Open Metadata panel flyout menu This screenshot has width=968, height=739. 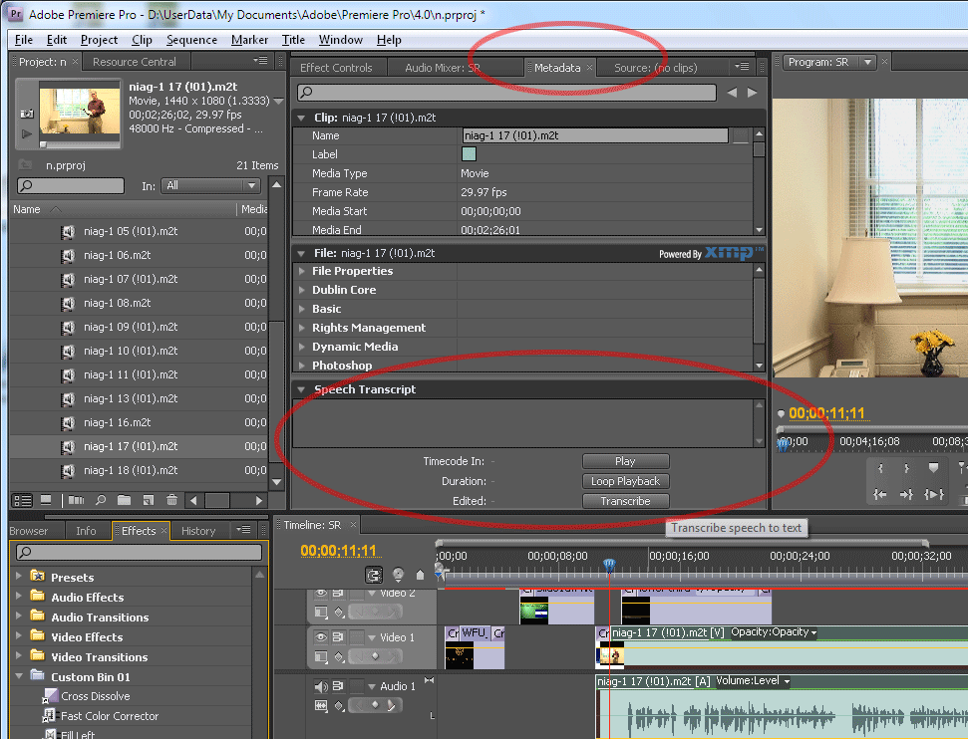[x=742, y=66]
